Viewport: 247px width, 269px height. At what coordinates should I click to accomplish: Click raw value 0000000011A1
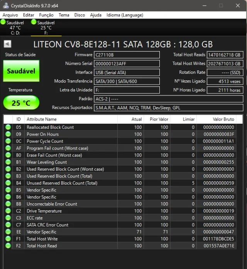[218, 141]
